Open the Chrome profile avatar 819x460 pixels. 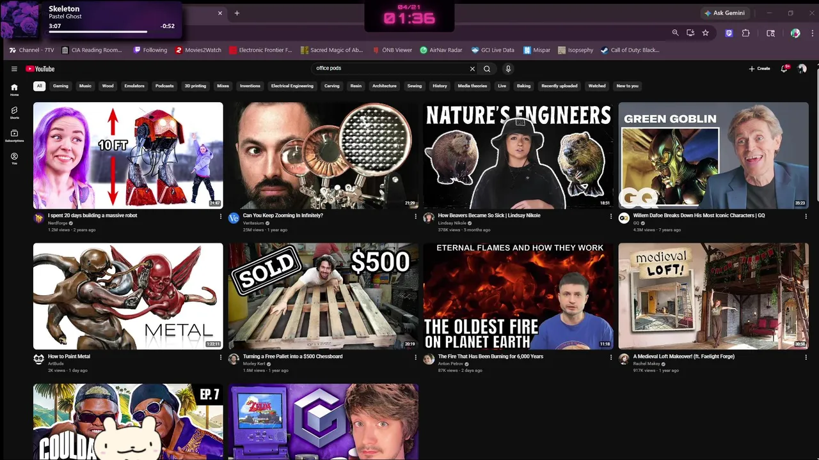click(x=795, y=33)
